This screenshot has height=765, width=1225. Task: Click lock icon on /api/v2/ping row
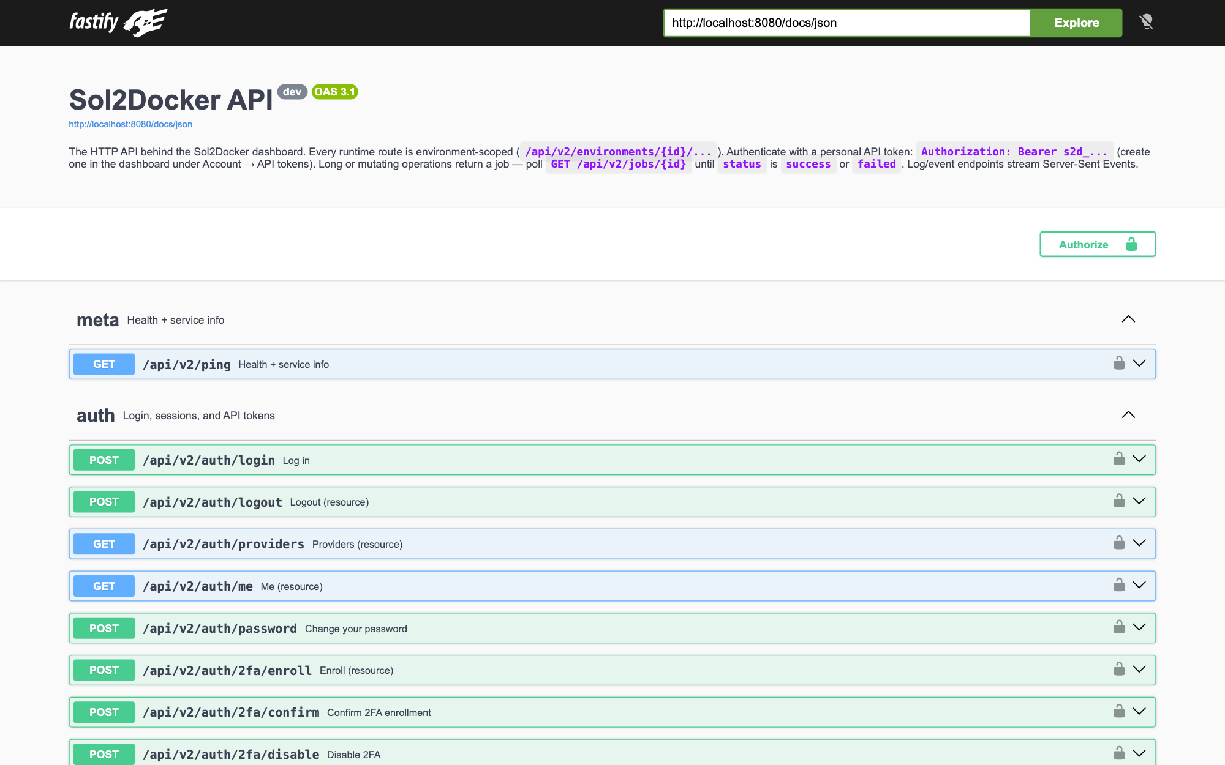pos(1119,363)
